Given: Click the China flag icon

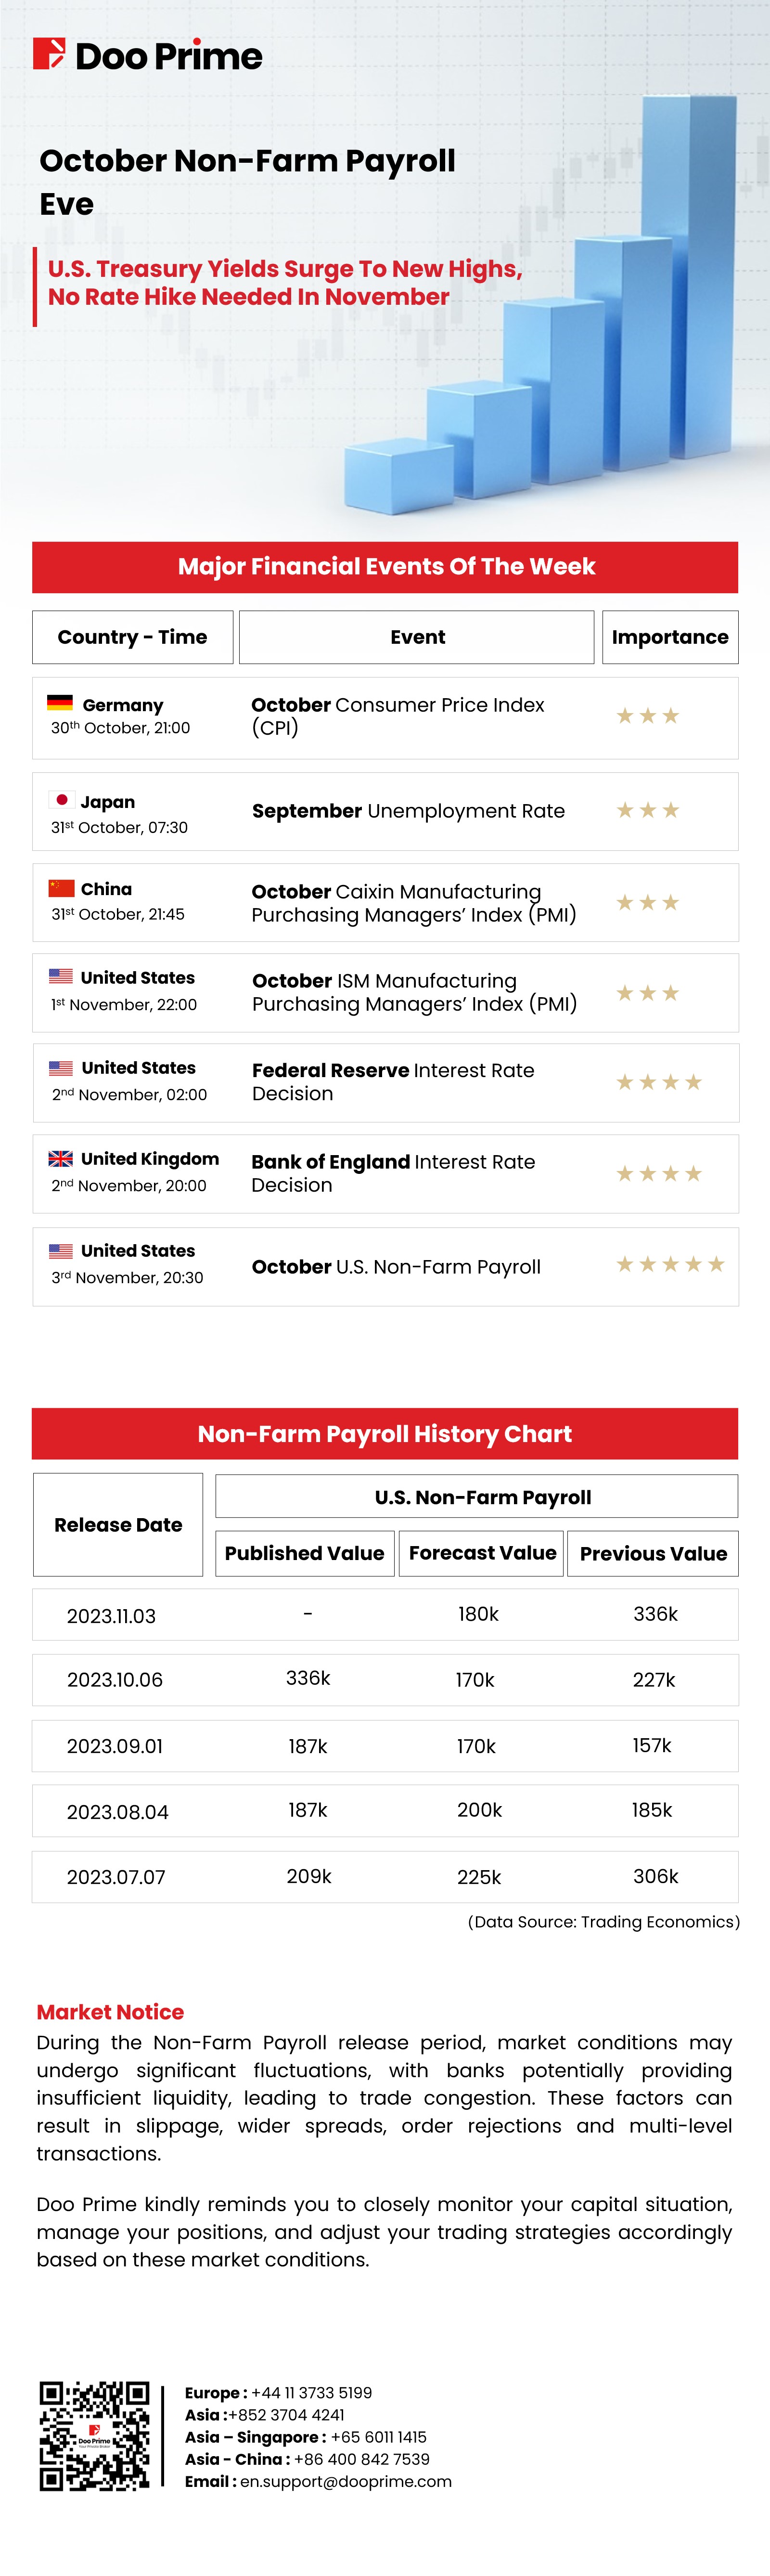Looking at the screenshot, I should [61, 888].
